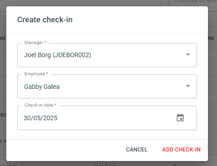The width and height of the screenshot is (217, 166).
Task: Click the Manager field label
Action: (x=35, y=43)
